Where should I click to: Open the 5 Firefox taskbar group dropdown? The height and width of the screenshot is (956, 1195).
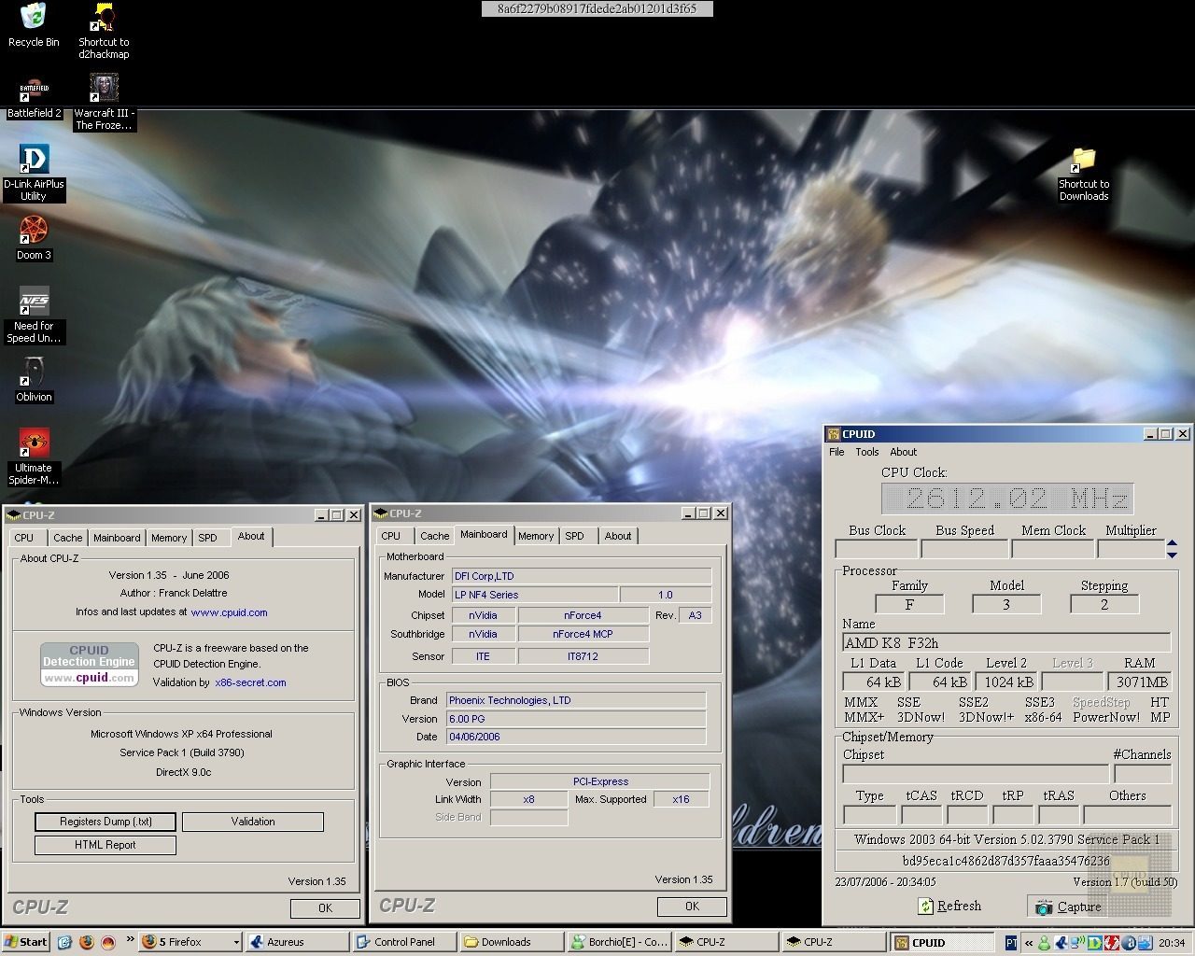pos(190,942)
